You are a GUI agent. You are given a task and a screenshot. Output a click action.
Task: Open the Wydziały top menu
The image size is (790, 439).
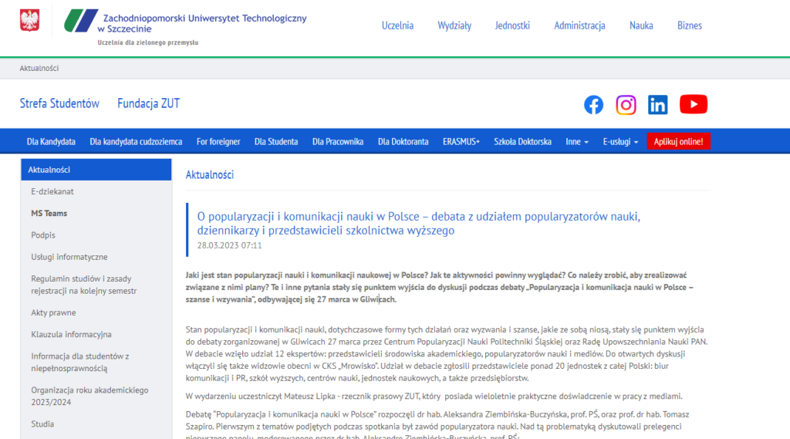454,25
